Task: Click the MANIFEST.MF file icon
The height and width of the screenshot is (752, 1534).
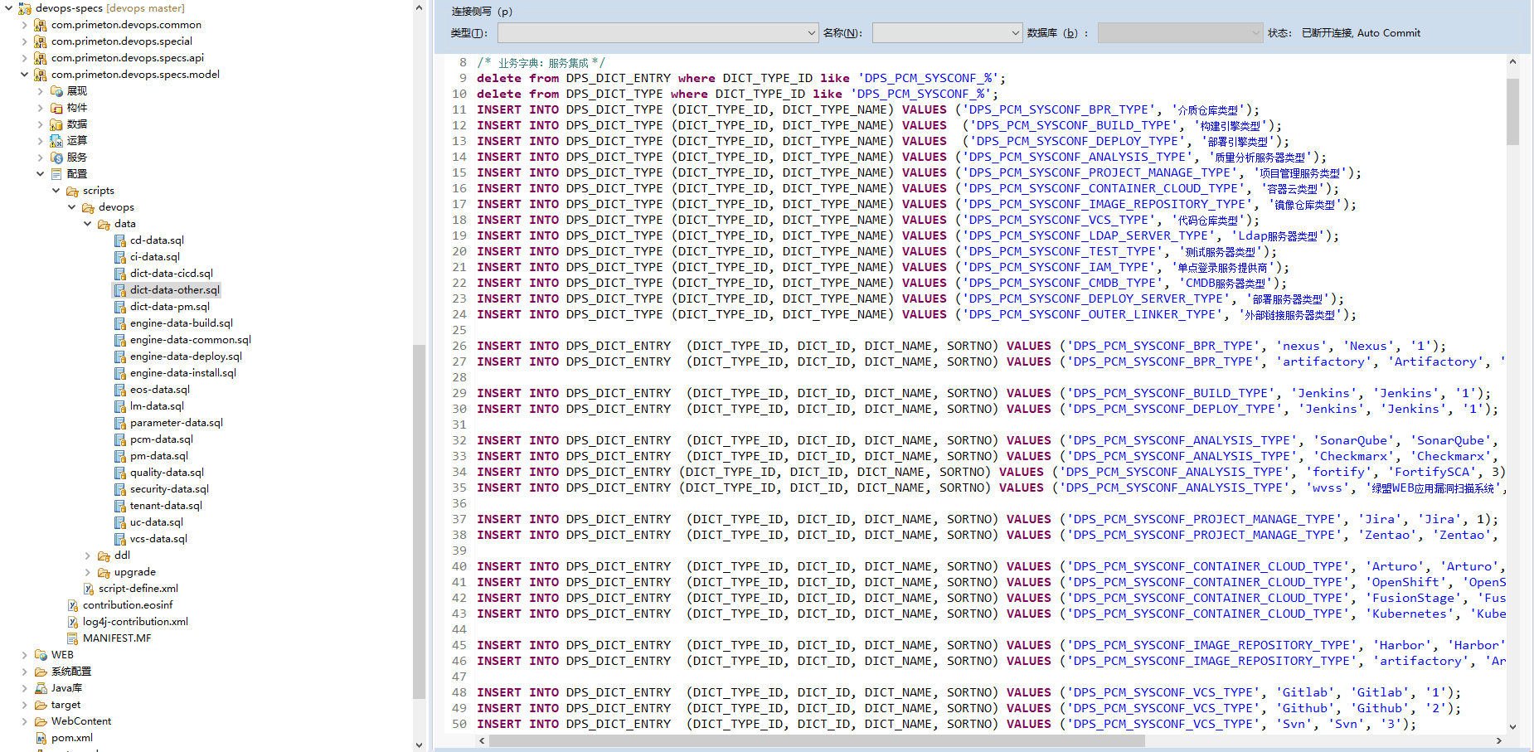Action: click(x=72, y=638)
